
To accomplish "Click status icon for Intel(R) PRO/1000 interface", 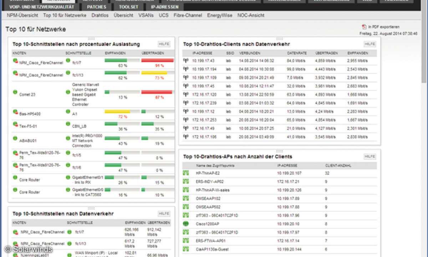I will [x=68, y=137].
